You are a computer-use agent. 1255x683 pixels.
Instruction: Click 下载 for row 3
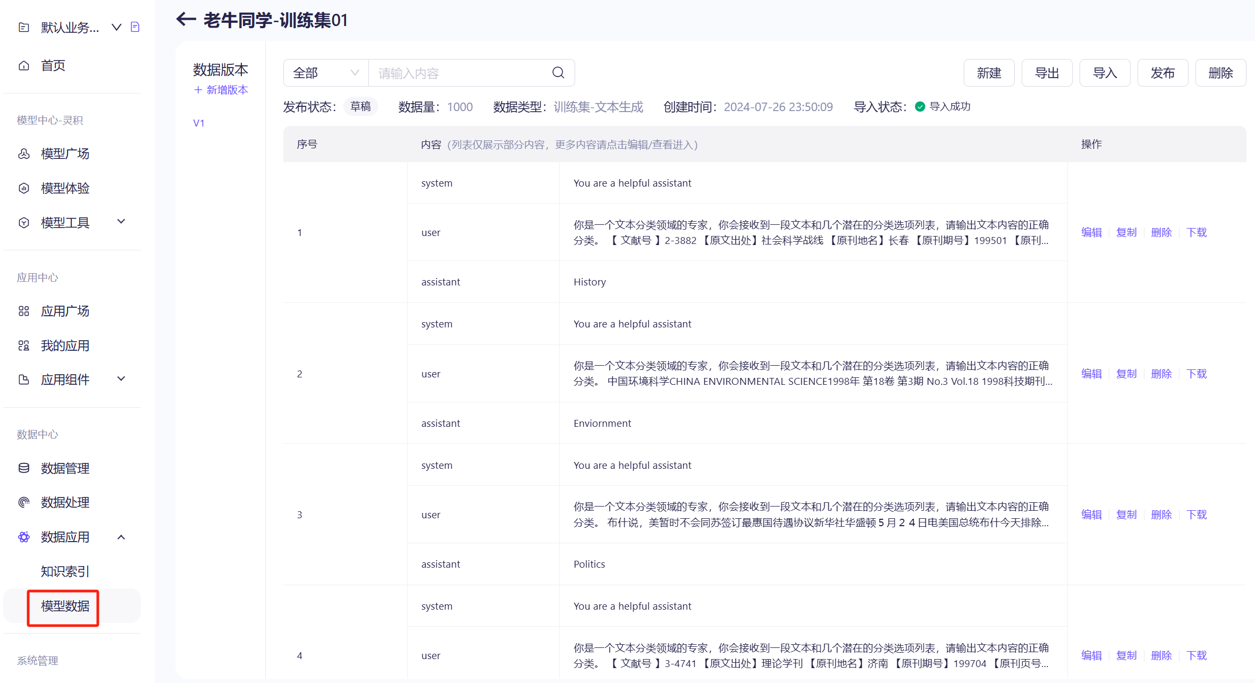[x=1197, y=515]
